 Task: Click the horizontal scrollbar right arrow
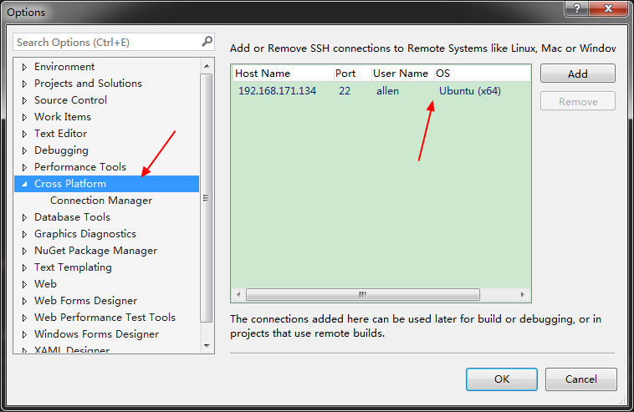click(524, 294)
